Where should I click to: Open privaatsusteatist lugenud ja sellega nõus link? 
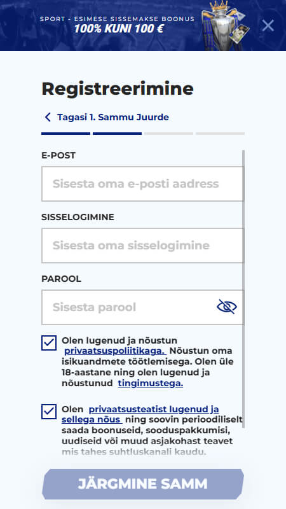tap(140, 414)
